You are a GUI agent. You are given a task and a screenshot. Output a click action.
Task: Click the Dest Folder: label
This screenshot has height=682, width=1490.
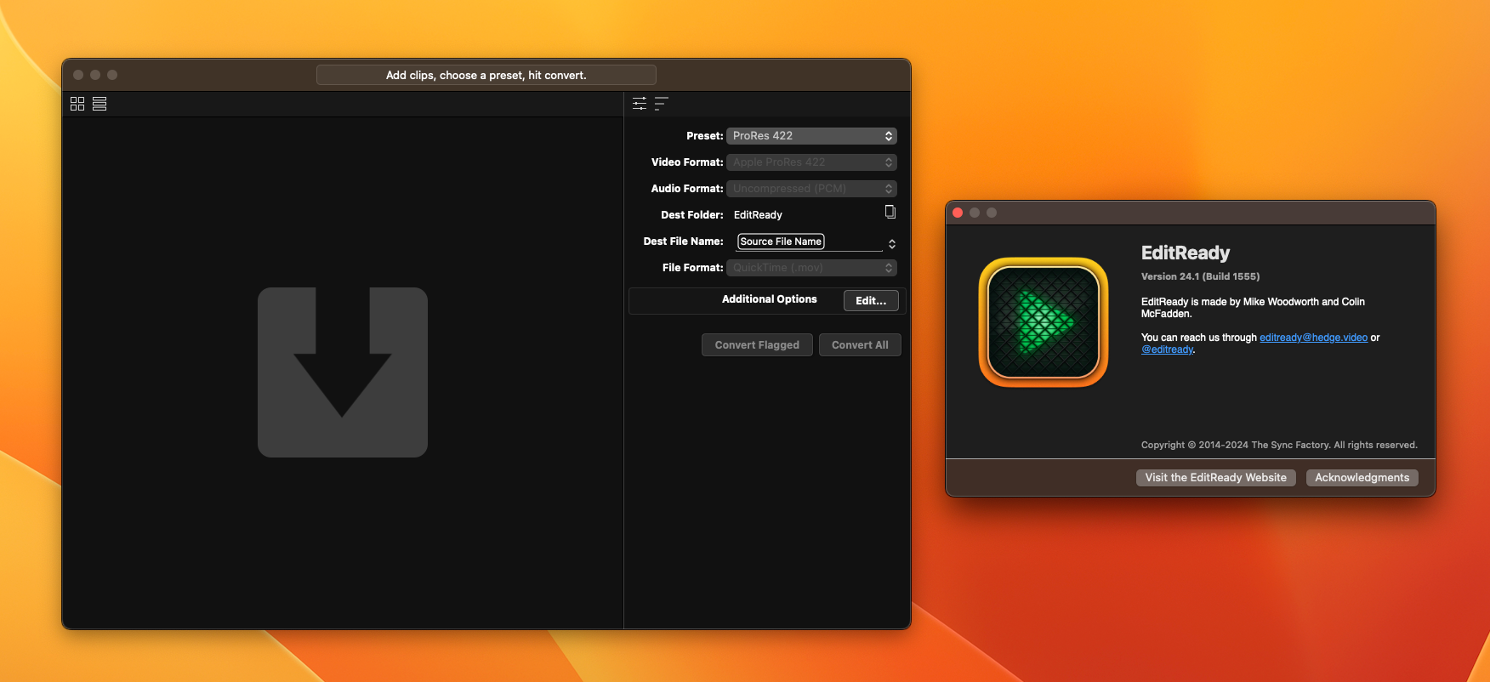click(x=692, y=215)
